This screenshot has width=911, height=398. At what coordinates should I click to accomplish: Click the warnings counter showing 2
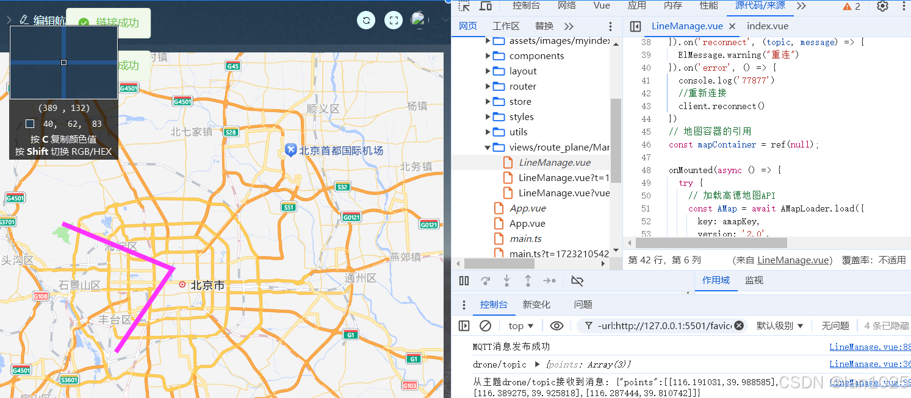(x=852, y=6)
